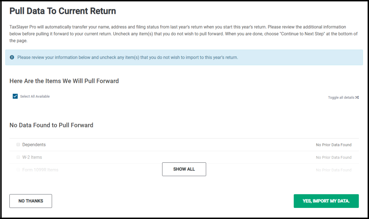
Task: Click the Form 1099R Items label
Action: tap(40, 170)
